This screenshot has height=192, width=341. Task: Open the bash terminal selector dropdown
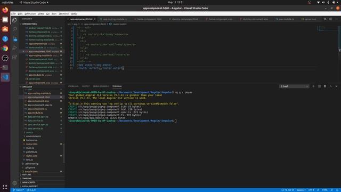[294, 86]
